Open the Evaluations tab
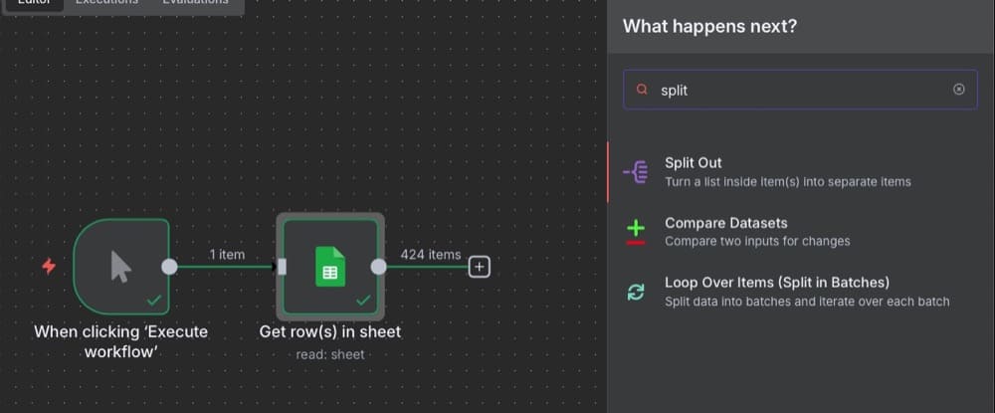 195,3
